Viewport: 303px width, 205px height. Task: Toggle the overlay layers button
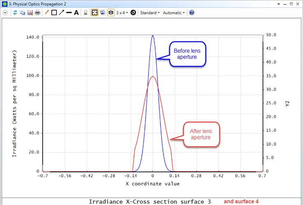point(111,13)
